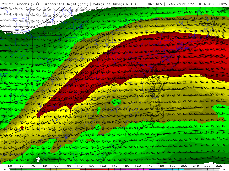Click the legend value '100'
This screenshot has height=171, width=229.
pos(68,166)
